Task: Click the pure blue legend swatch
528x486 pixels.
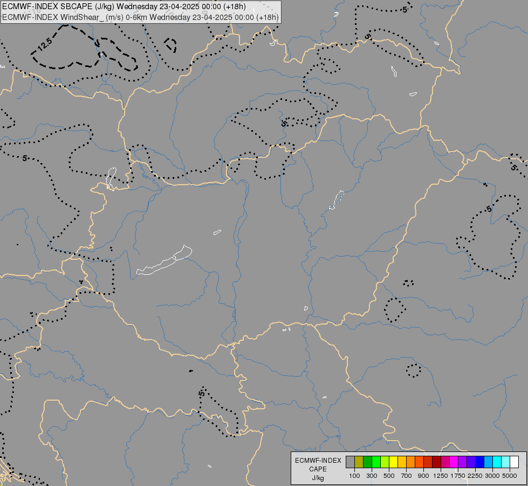Action: 479,462
